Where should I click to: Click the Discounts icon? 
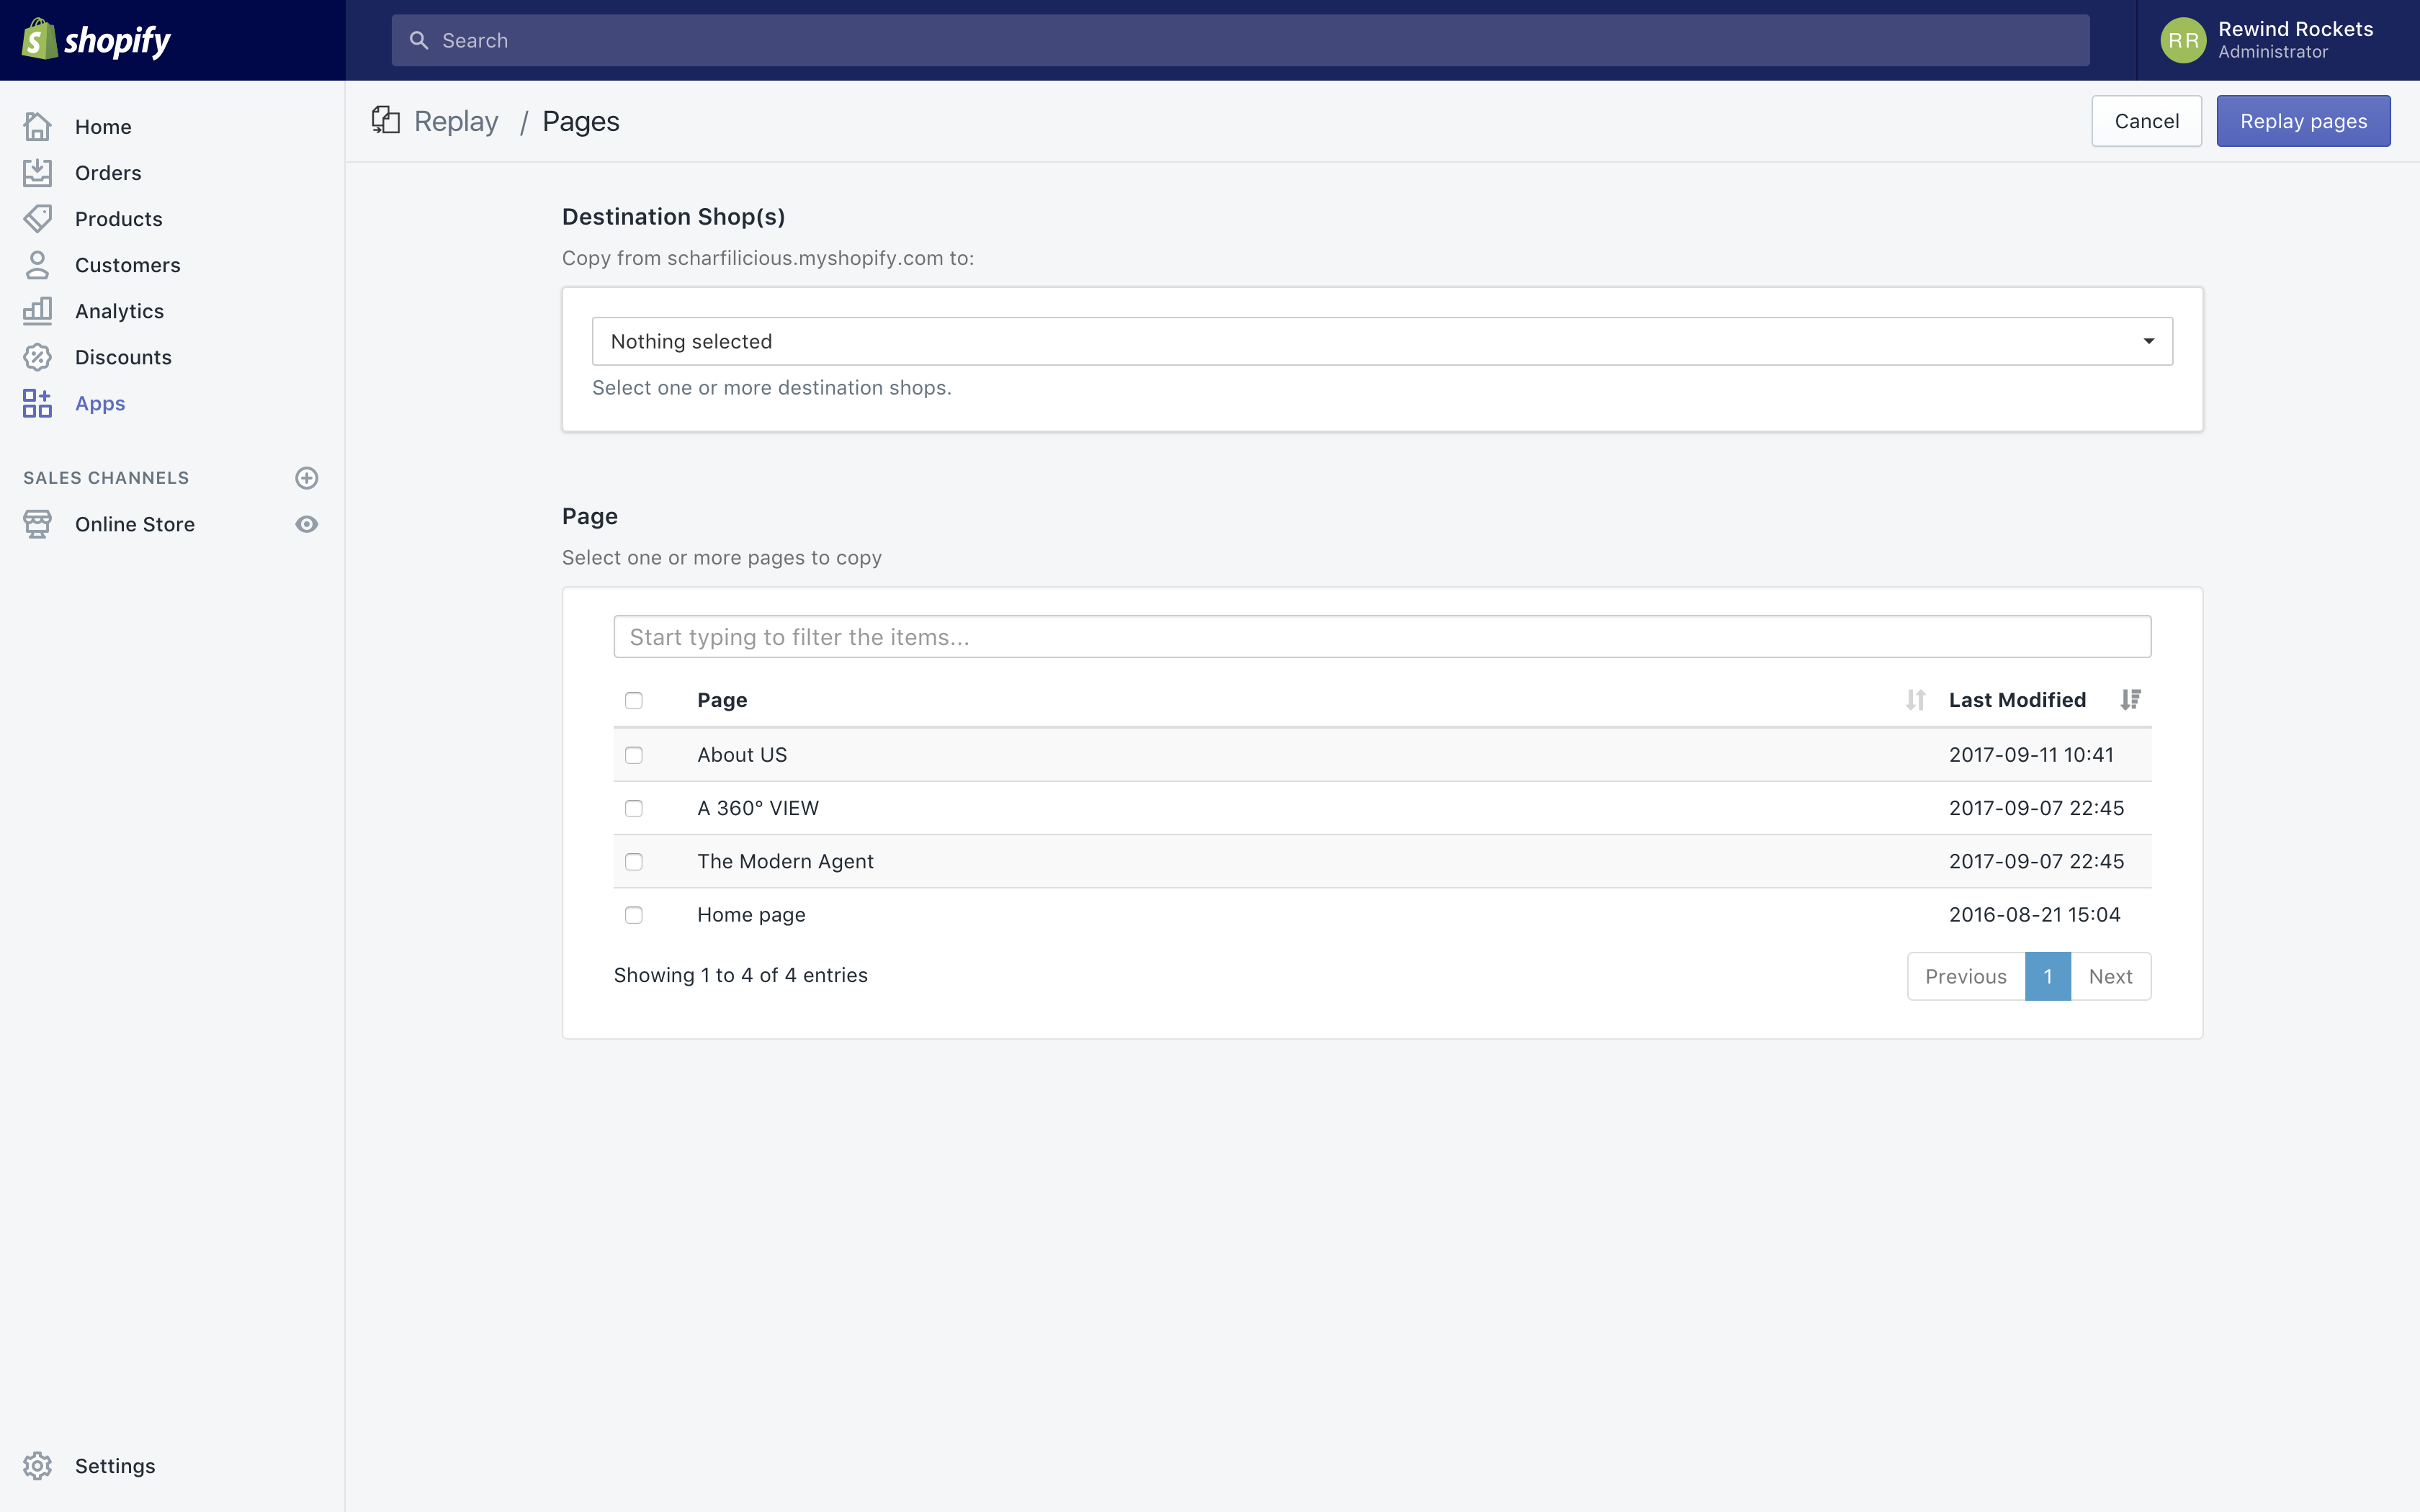click(x=38, y=356)
